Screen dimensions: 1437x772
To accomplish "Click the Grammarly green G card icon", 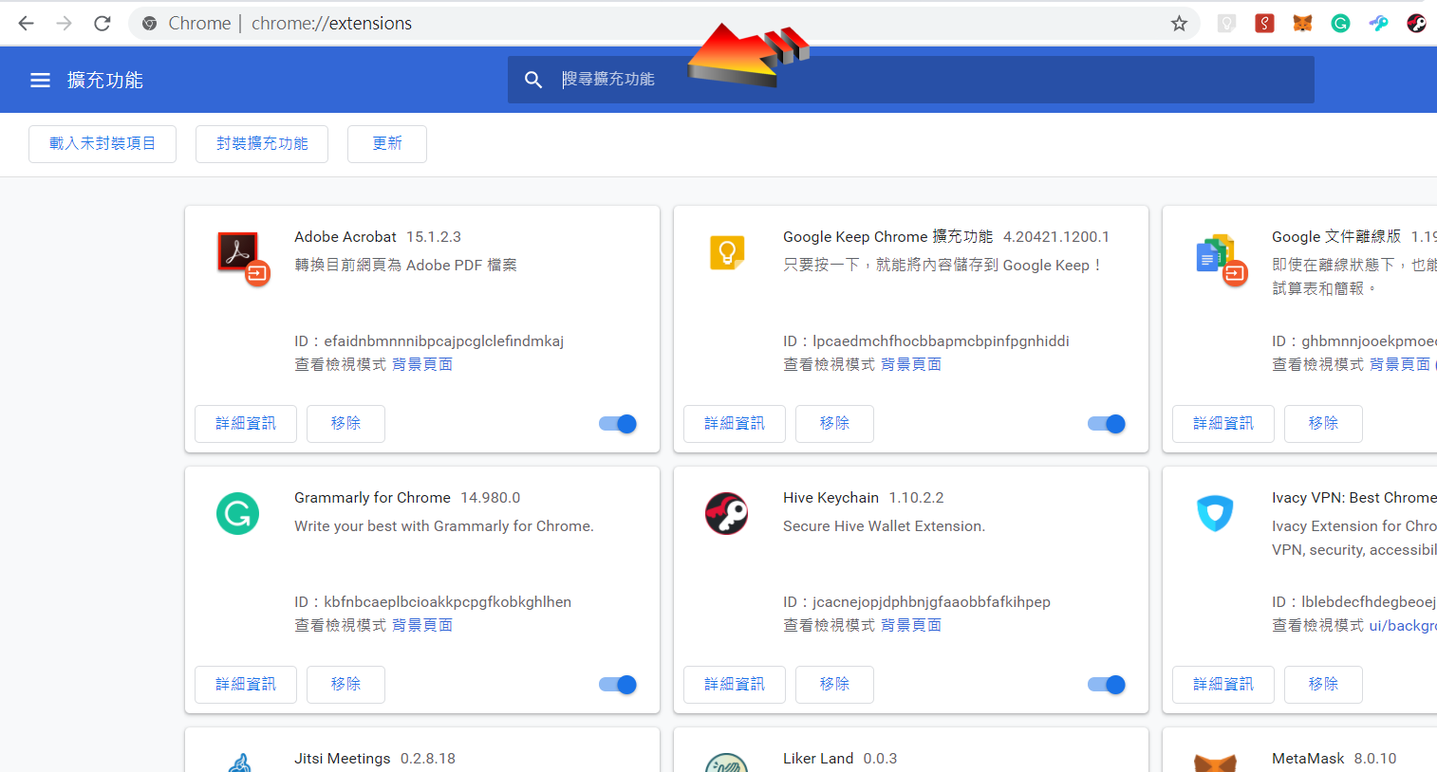I will [x=237, y=513].
